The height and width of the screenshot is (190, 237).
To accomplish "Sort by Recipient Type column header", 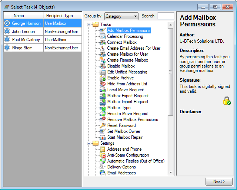I will pos(63,16).
